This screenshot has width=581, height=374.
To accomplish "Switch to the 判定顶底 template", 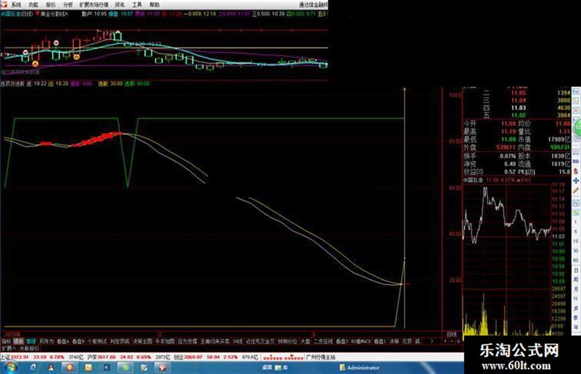I will pyautogui.click(x=120, y=341).
